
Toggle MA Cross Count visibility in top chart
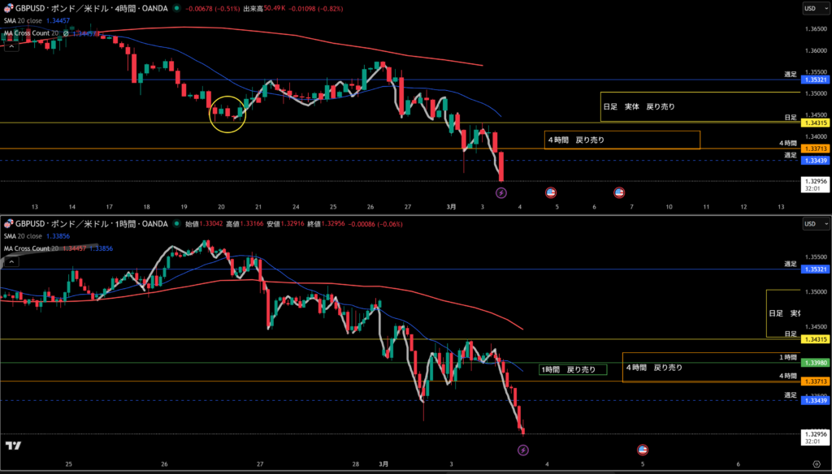coord(66,33)
